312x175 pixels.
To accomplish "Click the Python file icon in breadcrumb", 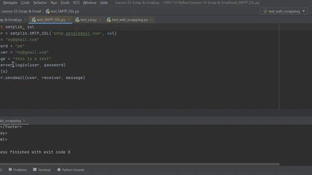I will click(x=48, y=11).
